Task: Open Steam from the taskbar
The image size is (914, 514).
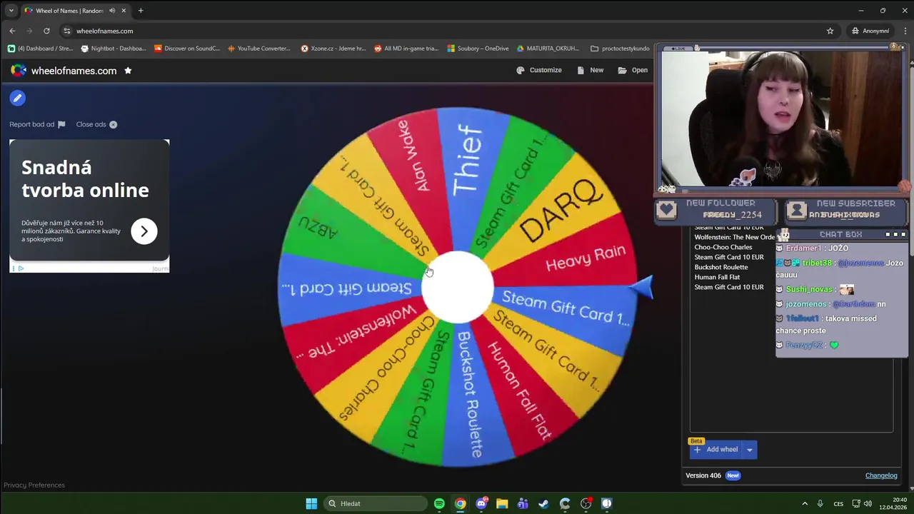Action: [x=543, y=503]
